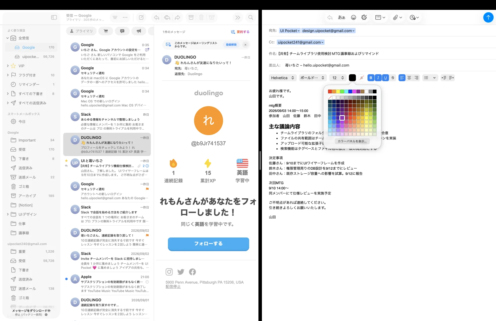Toggle Bold formatting button
496x321 pixels.
[371, 78]
